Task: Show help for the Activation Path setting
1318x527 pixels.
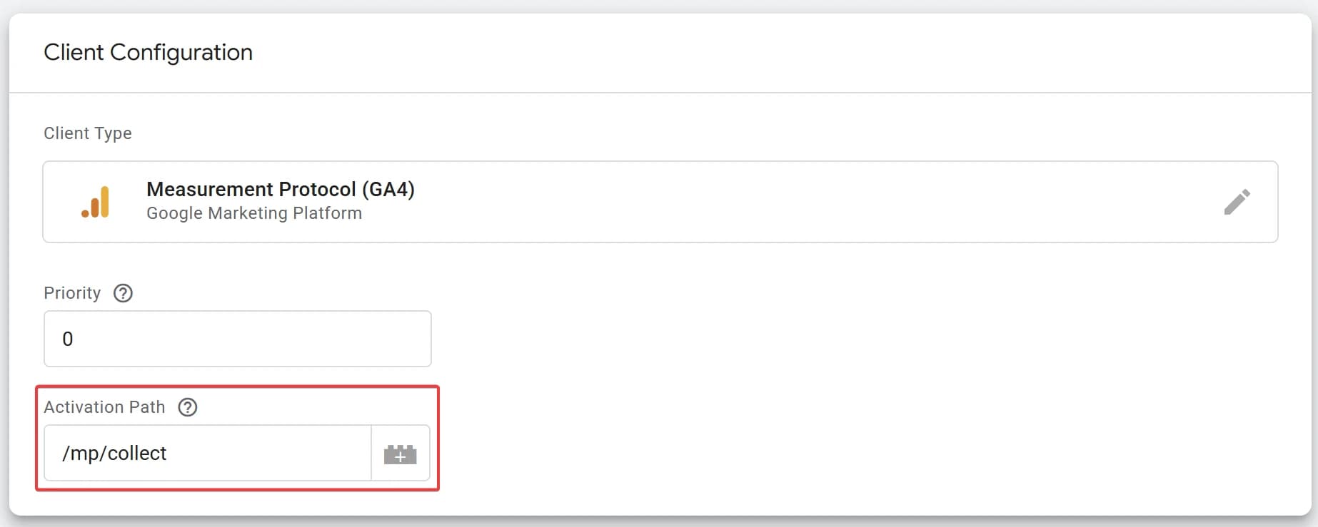Action: click(188, 407)
